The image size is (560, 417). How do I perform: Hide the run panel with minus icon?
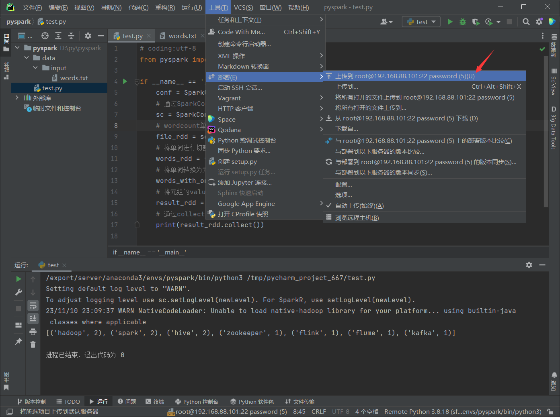pyautogui.click(x=542, y=265)
